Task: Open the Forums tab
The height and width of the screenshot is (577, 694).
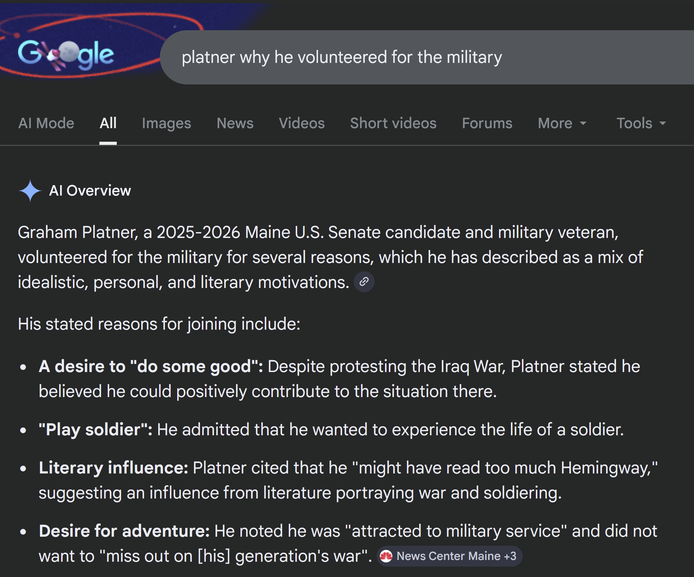Action: (487, 123)
